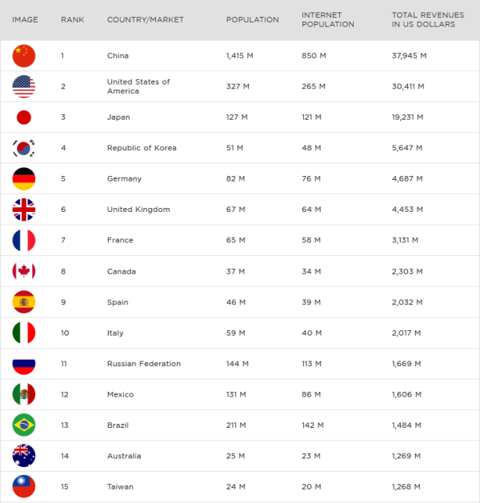Select the Republic of Korea flag

pyautogui.click(x=24, y=148)
